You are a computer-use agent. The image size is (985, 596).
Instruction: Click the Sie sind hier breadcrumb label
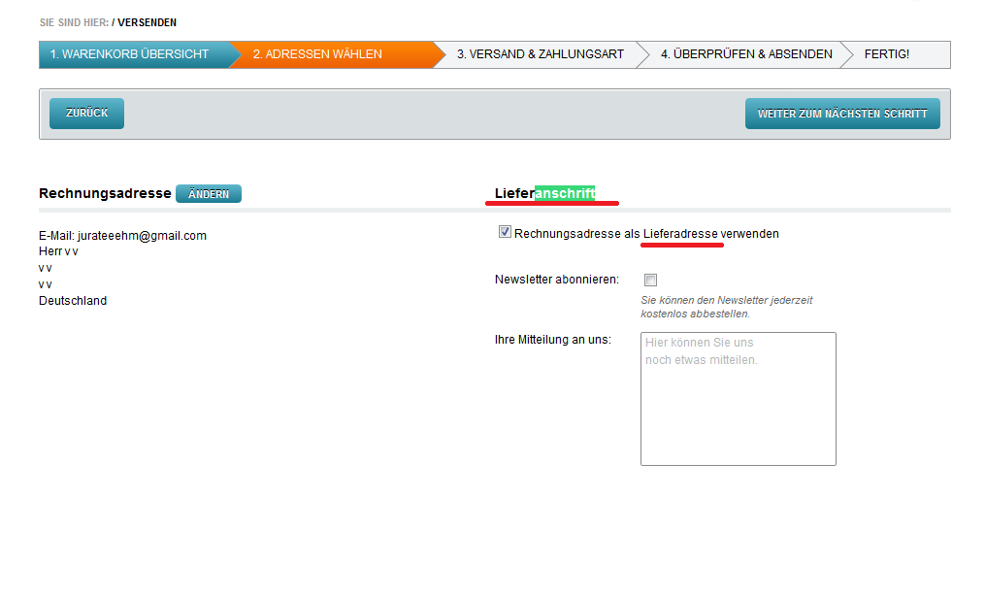click(x=74, y=22)
